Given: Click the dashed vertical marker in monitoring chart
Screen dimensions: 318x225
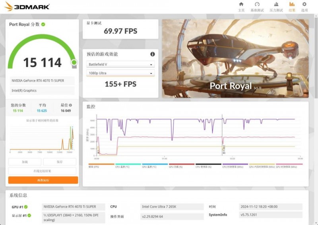Looking at the screenshot, I should 222,135.
